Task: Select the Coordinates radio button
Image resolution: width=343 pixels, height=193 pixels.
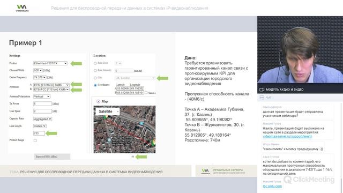Action: pos(95,85)
